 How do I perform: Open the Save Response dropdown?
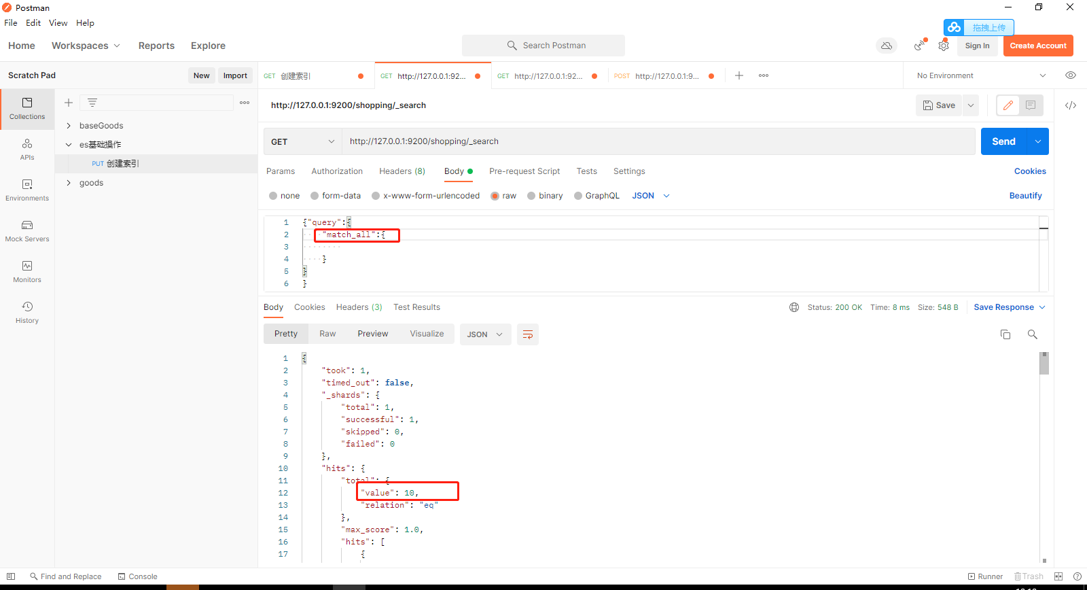pyautogui.click(x=1010, y=307)
